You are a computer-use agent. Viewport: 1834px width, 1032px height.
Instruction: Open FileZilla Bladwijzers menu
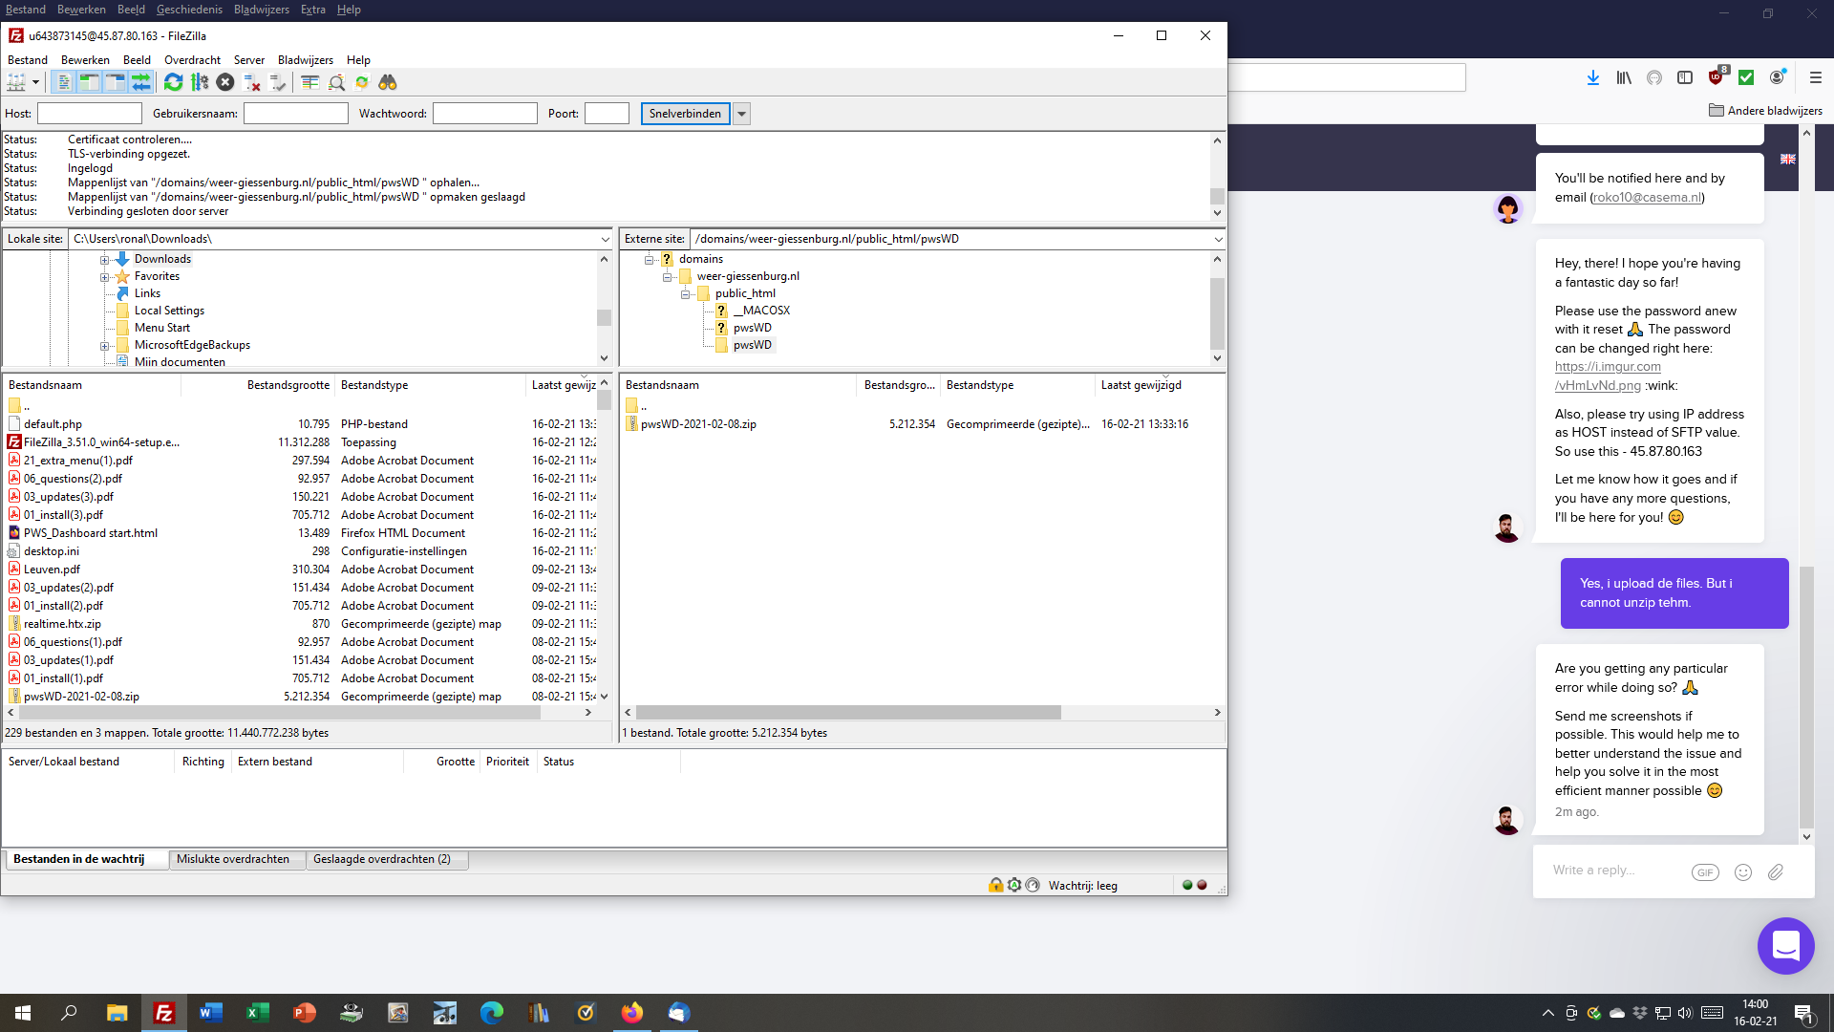click(306, 60)
